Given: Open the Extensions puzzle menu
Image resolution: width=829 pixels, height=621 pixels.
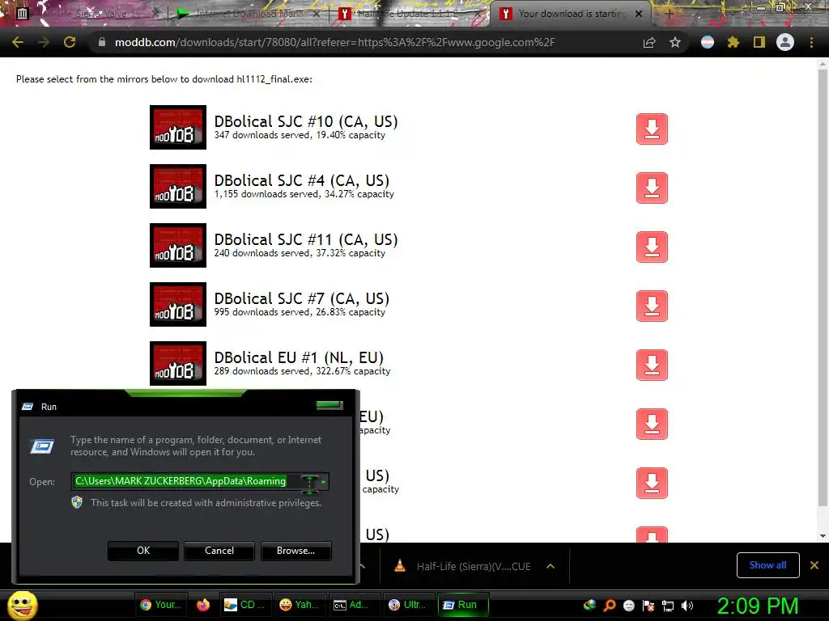Looking at the screenshot, I should click(733, 42).
